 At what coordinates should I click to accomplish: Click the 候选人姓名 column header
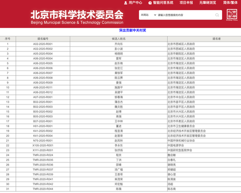point(119,39)
